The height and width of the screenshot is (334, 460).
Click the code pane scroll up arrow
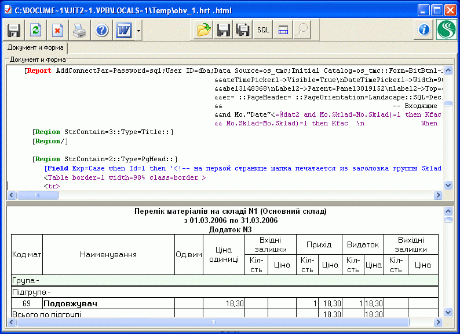[448, 70]
